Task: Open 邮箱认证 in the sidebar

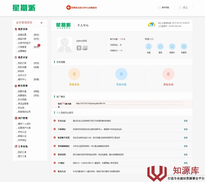Action: (x=22, y=136)
